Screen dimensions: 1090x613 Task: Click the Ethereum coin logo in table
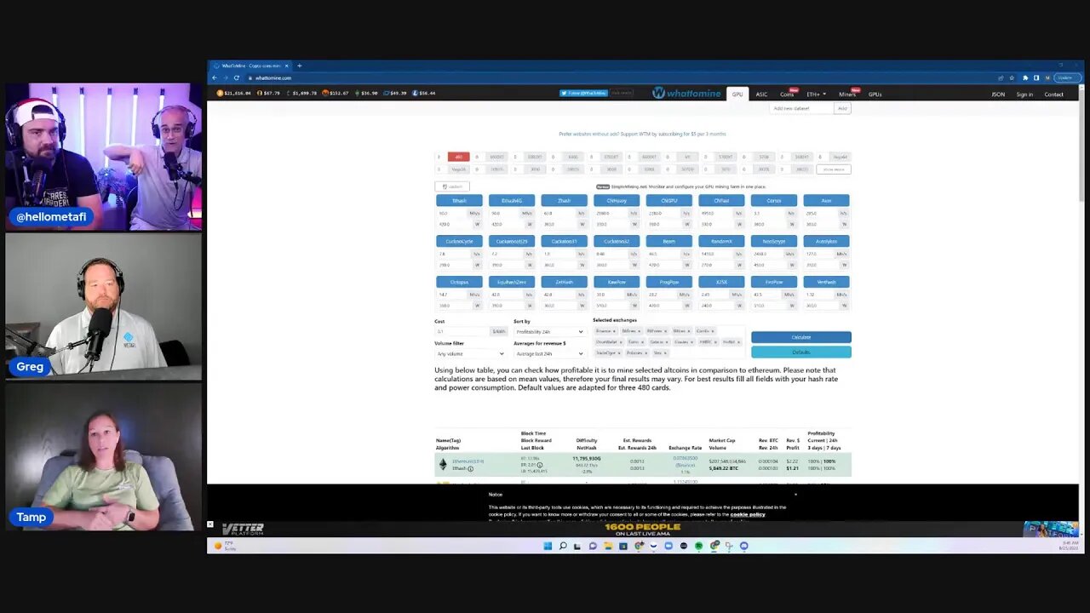tap(443, 464)
